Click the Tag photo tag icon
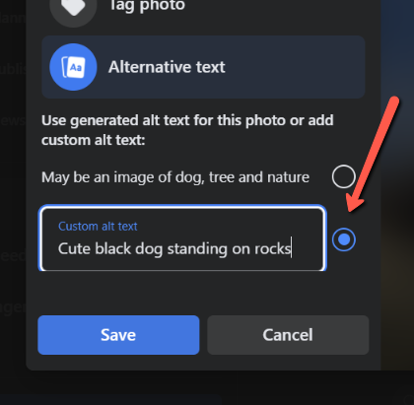Screen dimensions: 414x405 (x=73, y=7)
